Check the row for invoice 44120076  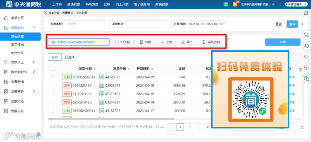point(53,77)
